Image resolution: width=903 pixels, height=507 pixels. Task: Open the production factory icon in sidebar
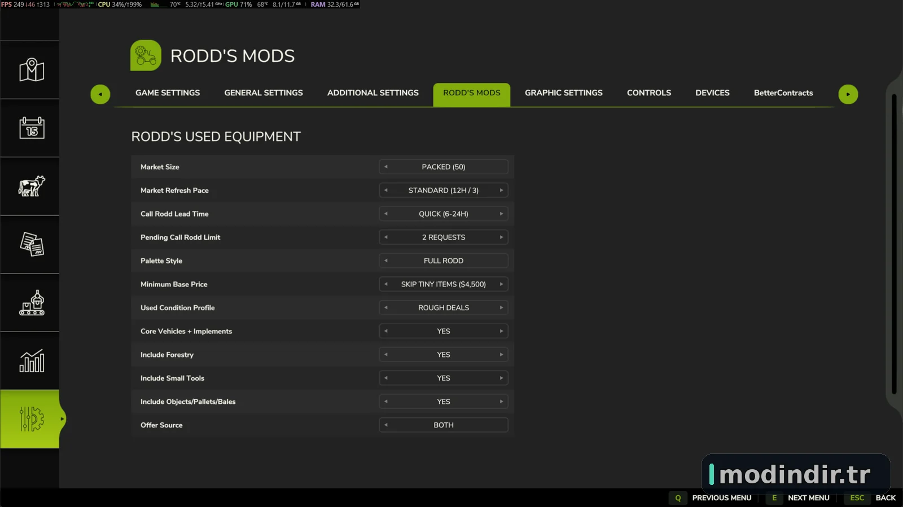click(32, 303)
